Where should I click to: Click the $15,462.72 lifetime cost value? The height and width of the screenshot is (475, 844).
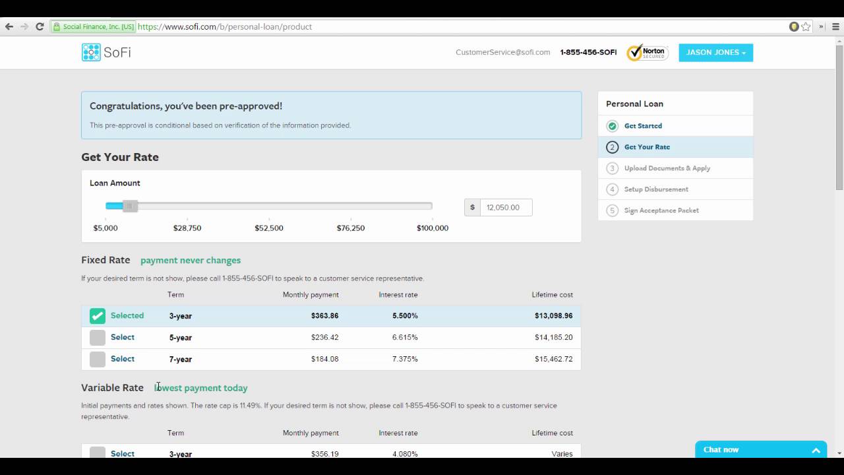click(x=553, y=360)
